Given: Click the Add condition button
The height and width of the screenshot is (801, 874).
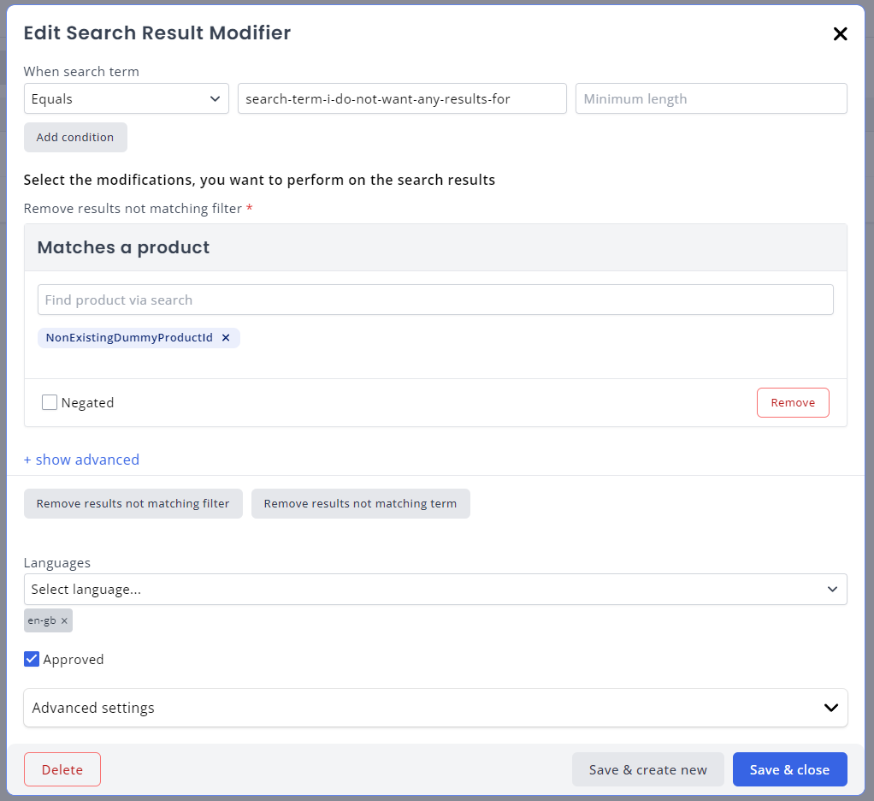Looking at the screenshot, I should tap(75, 137).
